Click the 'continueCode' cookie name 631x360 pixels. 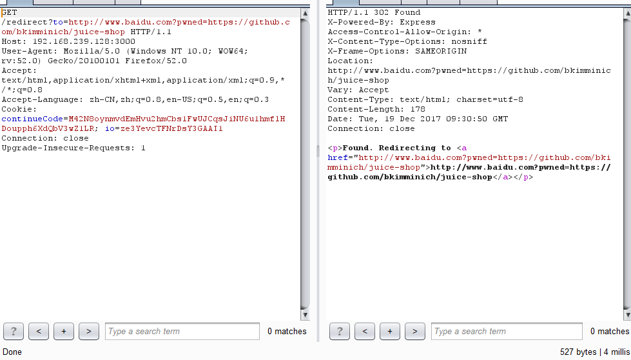(x=32, y=119)
